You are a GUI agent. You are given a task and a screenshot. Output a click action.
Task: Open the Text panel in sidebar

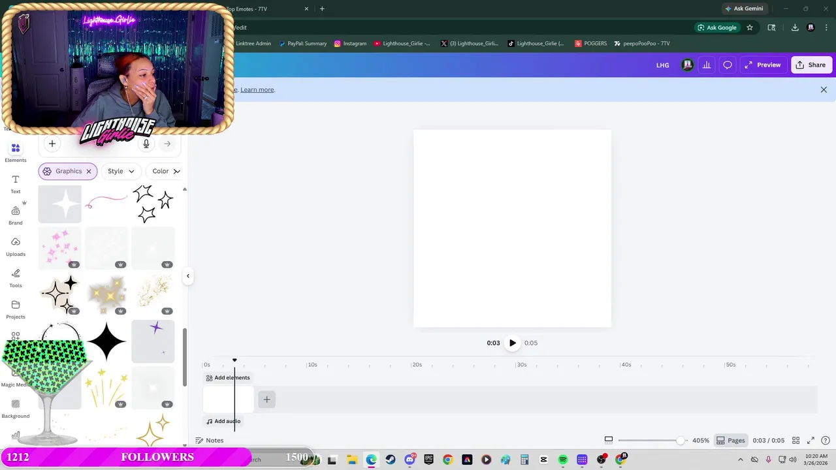pos(16,184)
